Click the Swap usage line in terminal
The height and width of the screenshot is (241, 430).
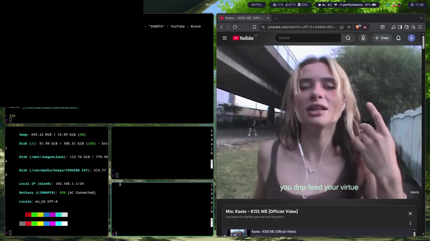tap(52, 135)
